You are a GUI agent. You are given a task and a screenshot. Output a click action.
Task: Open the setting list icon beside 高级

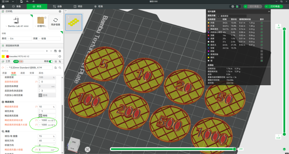click(56, 61)
